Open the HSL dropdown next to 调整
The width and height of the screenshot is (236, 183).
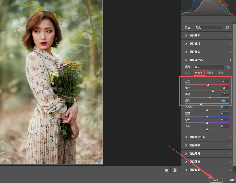click(209, 67)
